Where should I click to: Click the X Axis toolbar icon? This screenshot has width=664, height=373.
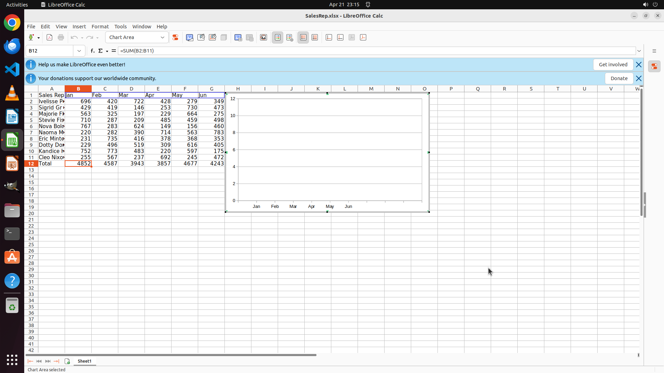pyautogui.click(x=329, y=38)
